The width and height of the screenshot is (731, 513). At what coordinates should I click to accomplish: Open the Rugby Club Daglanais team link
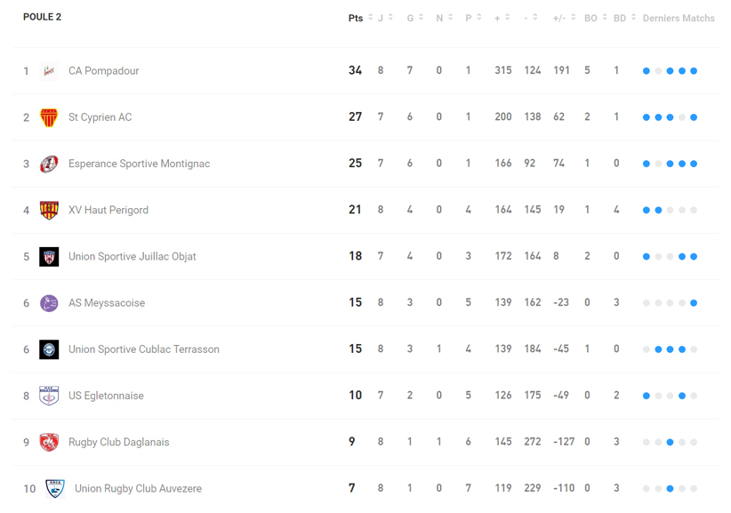click(x=118, y=442)
